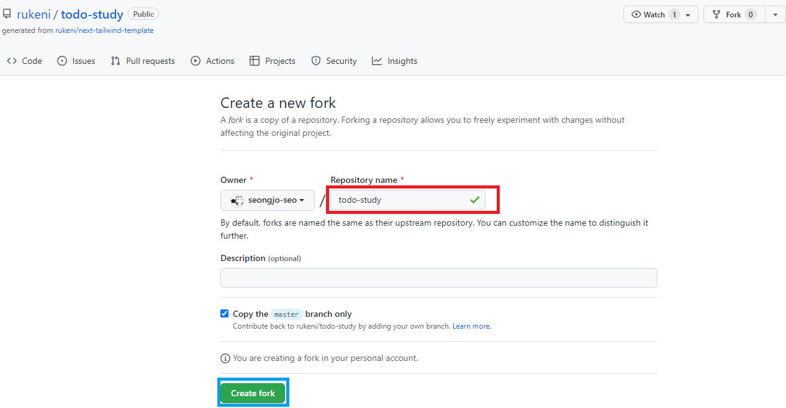Click the seongjo-seo avatar icon

[237, 200]
